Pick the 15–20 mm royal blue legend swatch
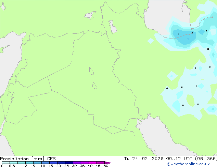 point(53,163)
